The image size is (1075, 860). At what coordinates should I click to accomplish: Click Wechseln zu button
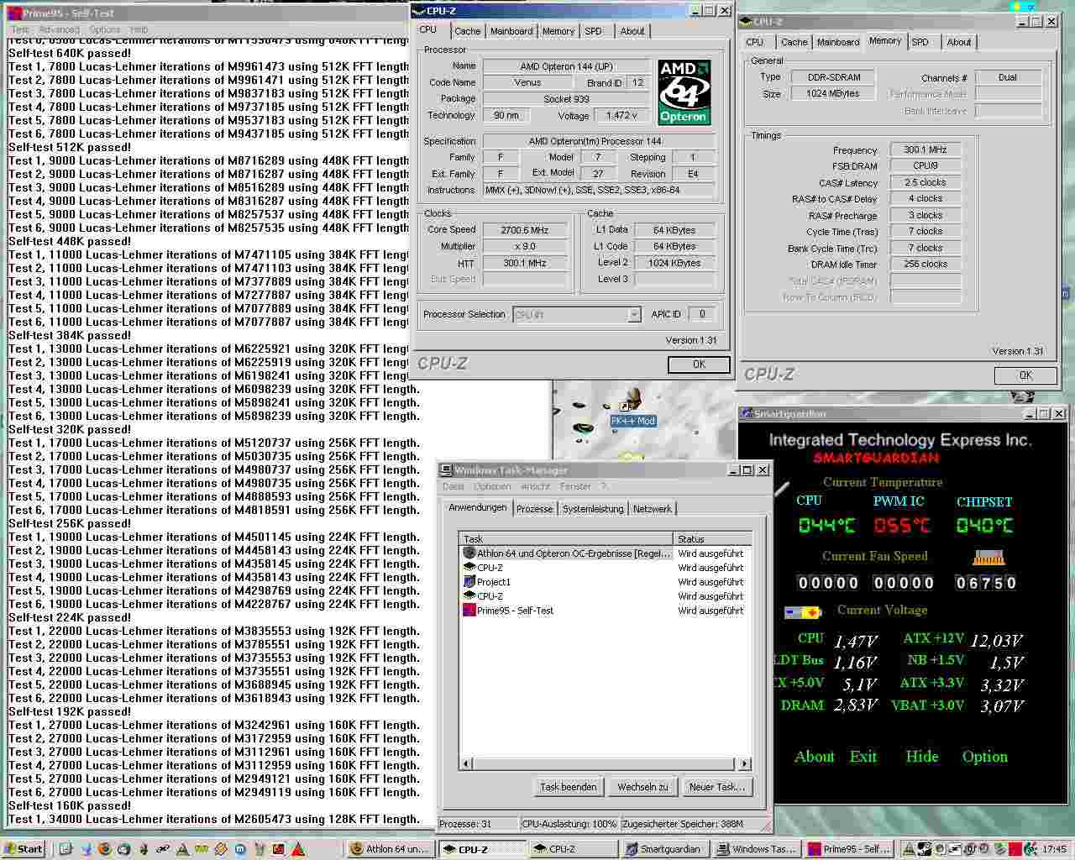pos(642,787)
